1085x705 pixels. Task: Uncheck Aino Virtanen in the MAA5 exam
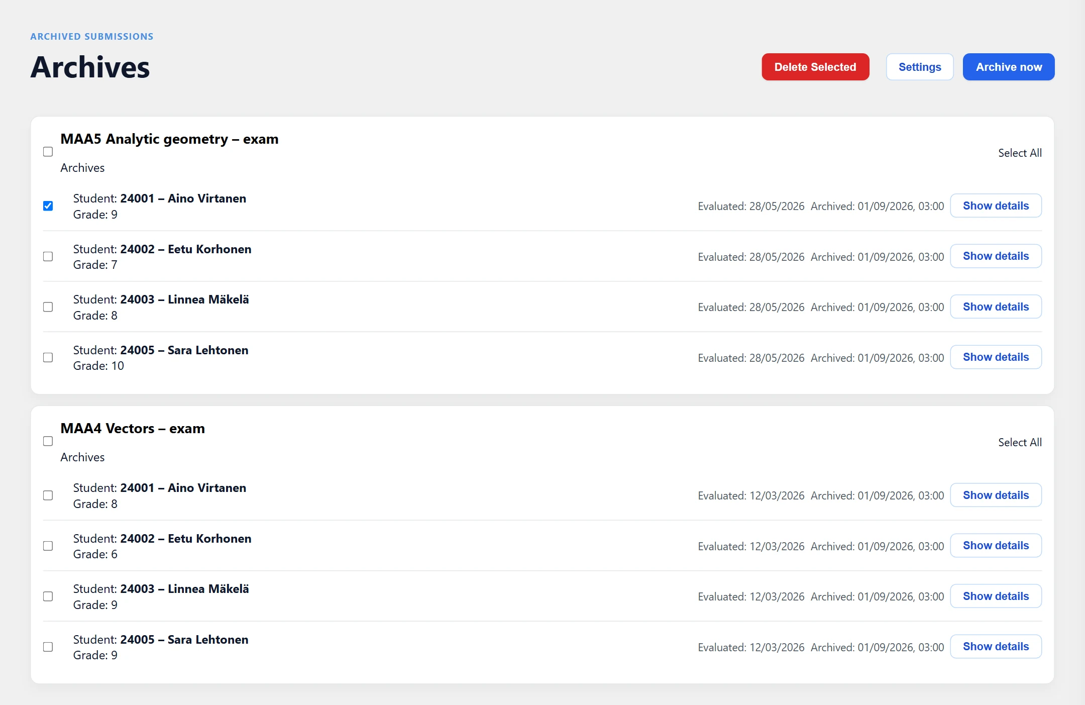tap(48, 206)
